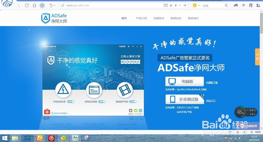Click the lightning speed mode icon
This screenshot has width=263, height=142.
176,5
